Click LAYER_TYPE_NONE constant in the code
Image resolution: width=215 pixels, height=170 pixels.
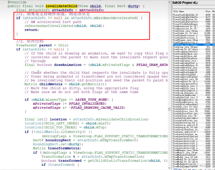coord(91,100)
